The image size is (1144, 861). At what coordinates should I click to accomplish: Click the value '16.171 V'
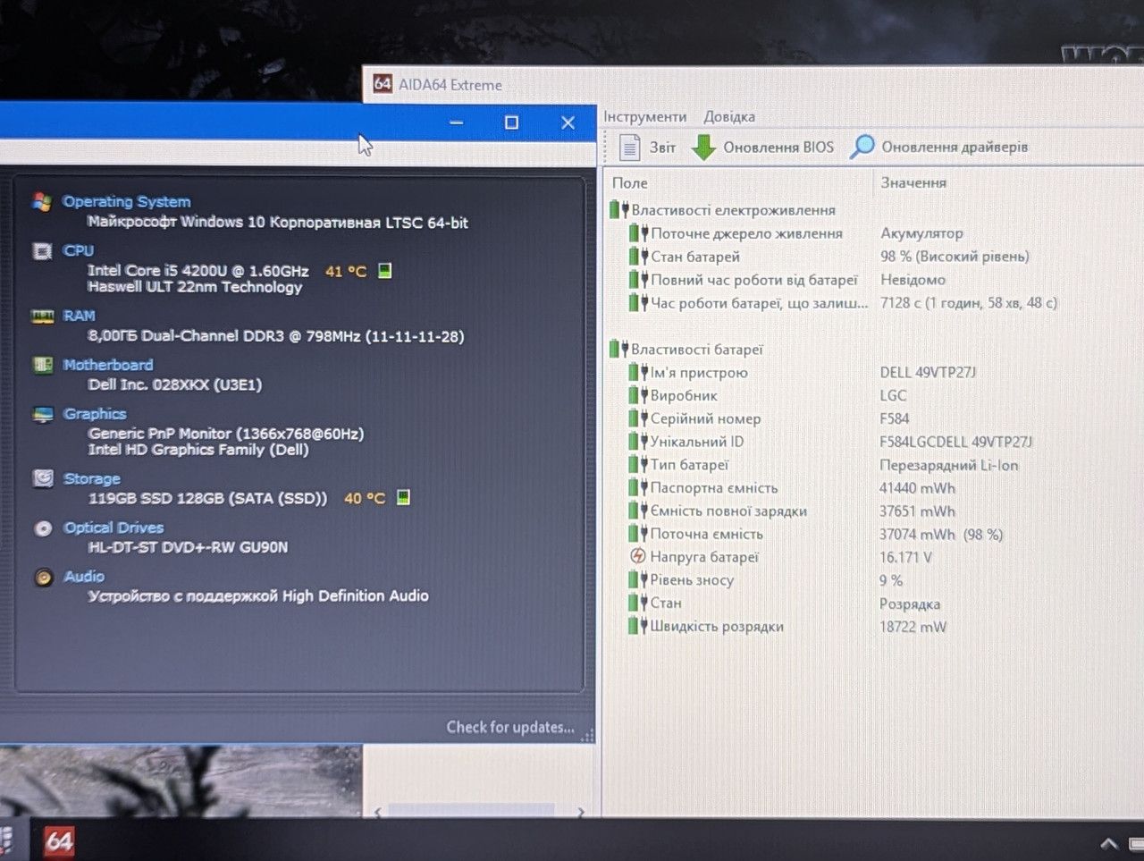pos(906,557)
